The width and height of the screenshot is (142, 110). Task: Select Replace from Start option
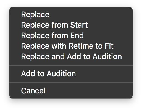(x=71, y=25)
